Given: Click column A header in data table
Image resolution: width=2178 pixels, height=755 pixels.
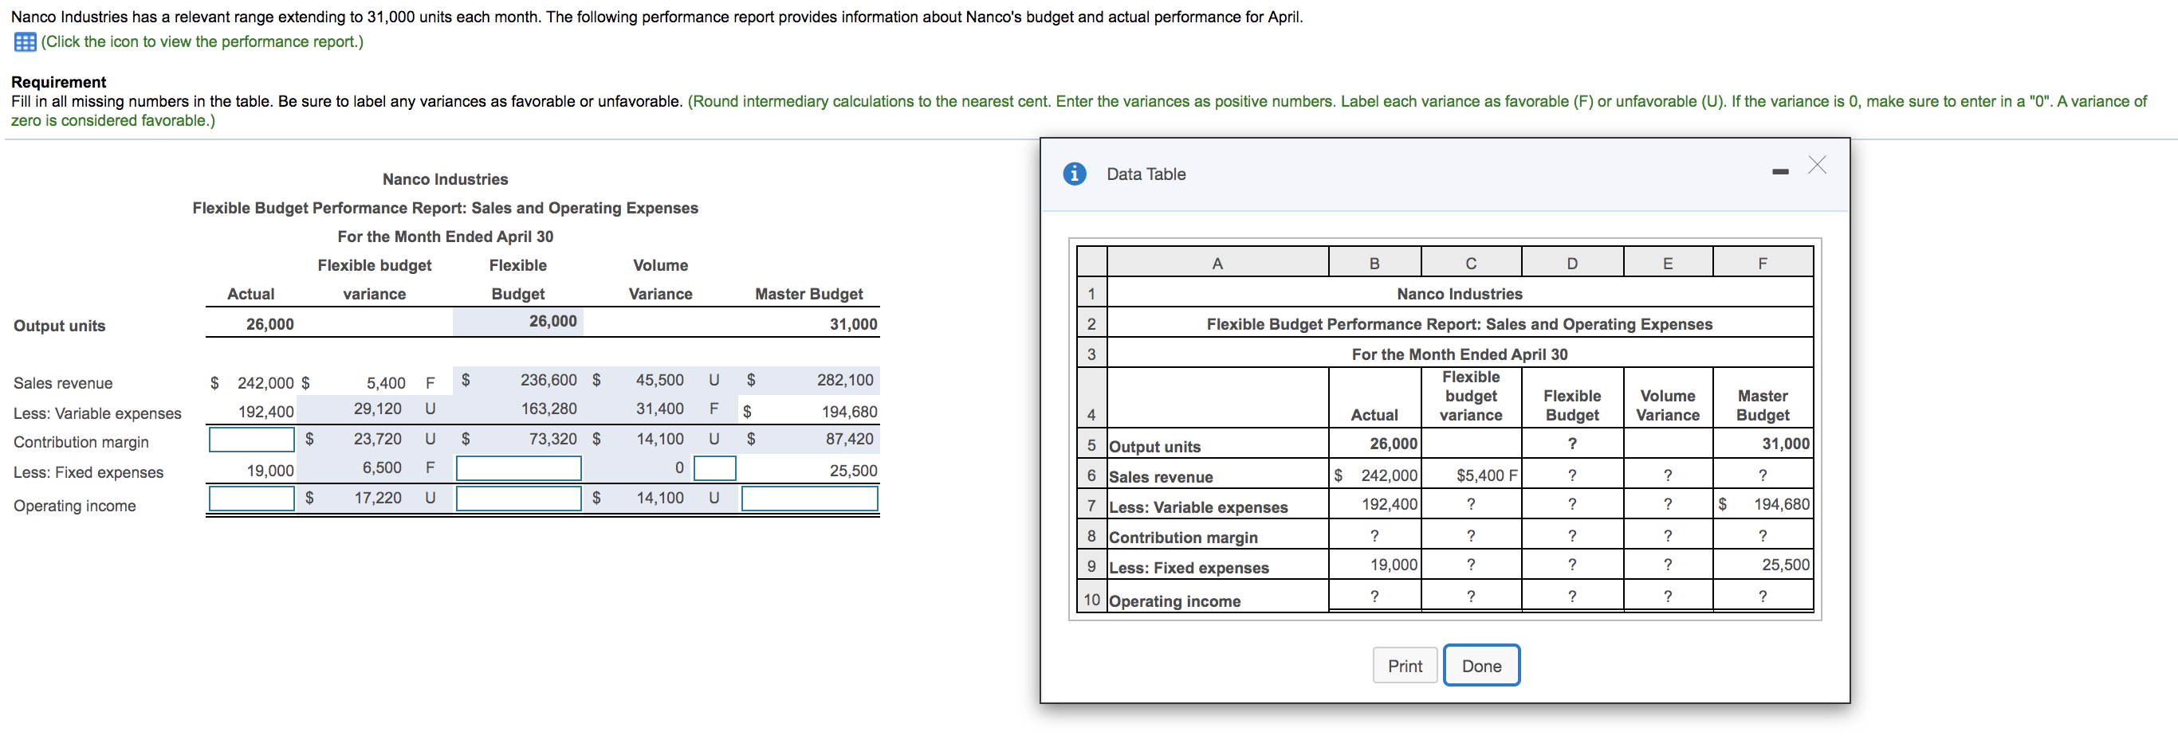Looking at the screenshot, I should coord(1217,263).
